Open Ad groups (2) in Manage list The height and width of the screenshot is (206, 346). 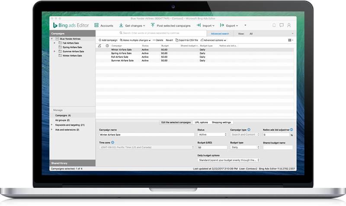coord(62,120)
